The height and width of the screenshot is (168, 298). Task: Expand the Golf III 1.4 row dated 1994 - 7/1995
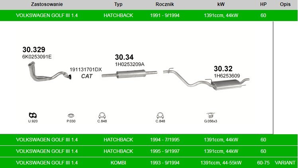[149, 140]
